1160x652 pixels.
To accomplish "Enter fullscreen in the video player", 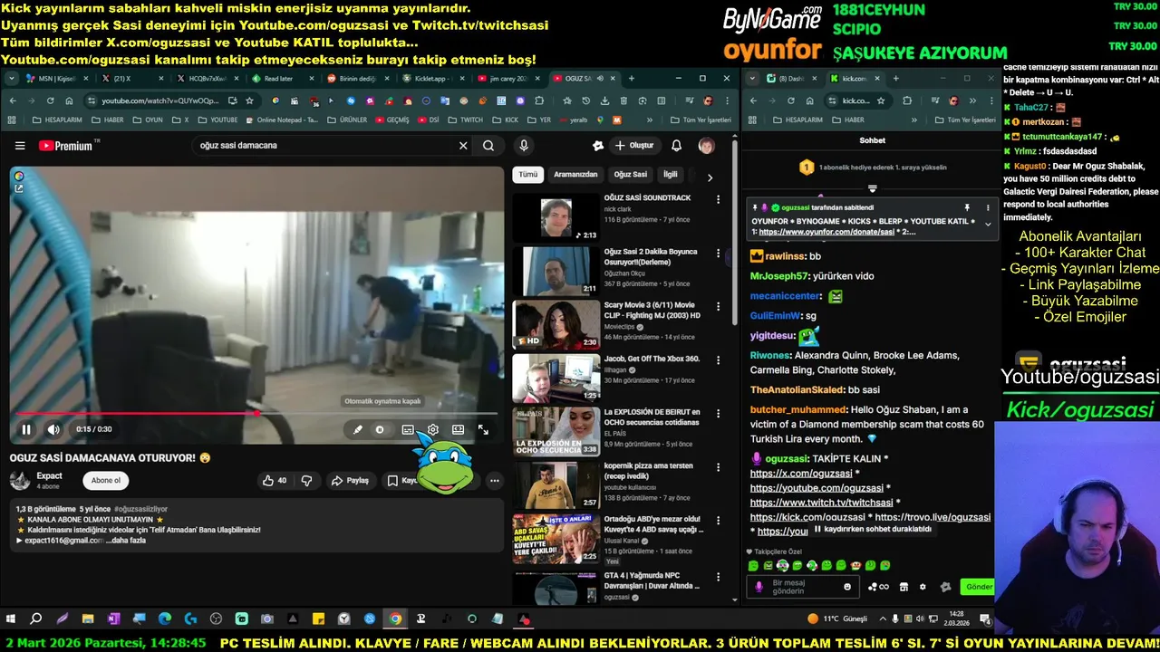I will click(x=483, y=430).
